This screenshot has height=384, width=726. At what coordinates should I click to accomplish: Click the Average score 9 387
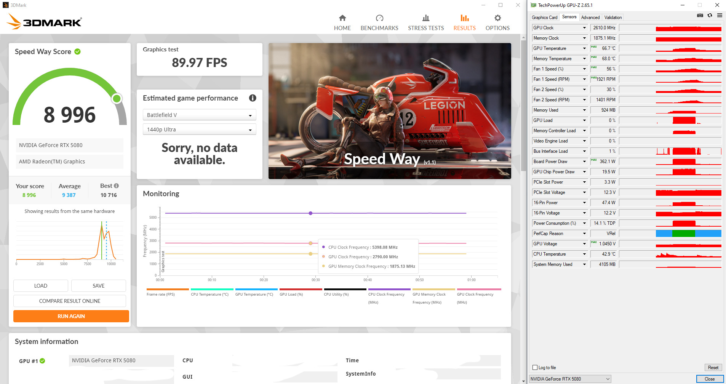coord(69,195)
